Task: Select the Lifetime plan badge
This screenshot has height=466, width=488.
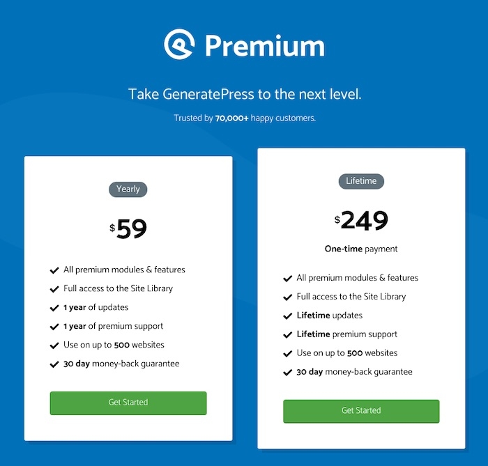Action: click(361, 181)
